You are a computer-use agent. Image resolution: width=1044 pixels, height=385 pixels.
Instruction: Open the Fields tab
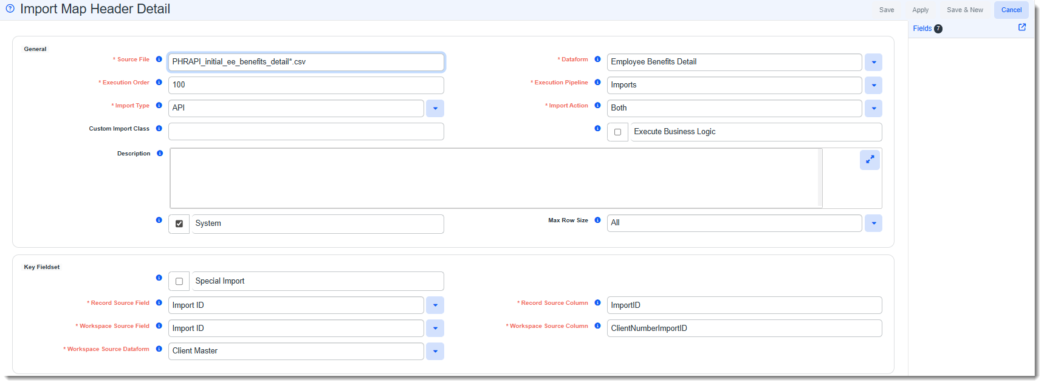(x=922, y=29)
